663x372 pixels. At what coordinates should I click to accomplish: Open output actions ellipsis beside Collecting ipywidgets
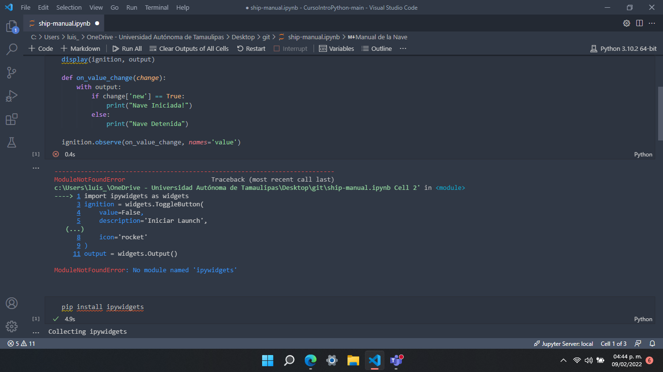click(35, 332)
